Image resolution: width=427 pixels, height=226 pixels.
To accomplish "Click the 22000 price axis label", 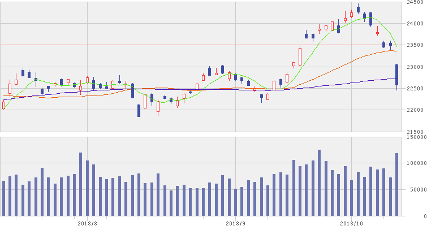I will [x=415, y=110].
